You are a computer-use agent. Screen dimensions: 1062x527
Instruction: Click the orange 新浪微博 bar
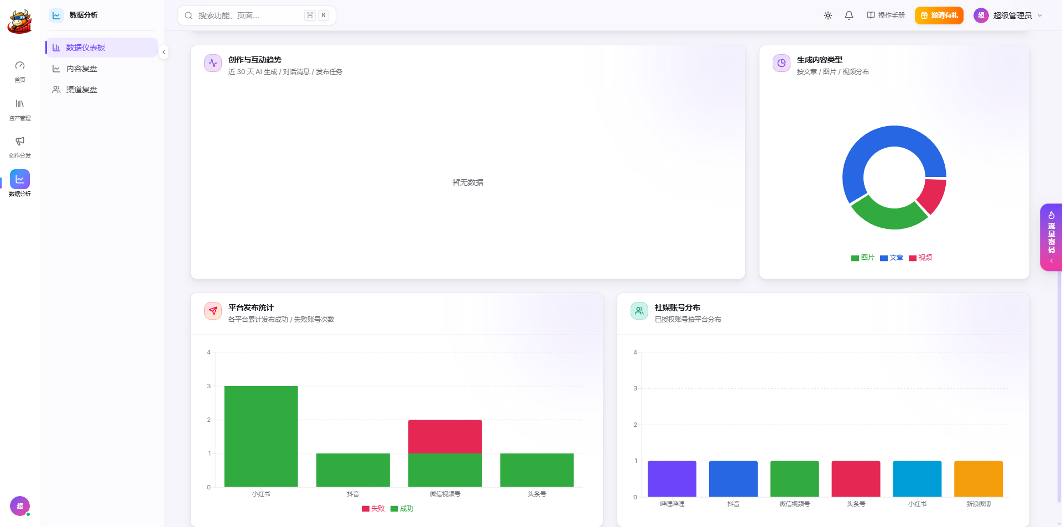[978, 479]
